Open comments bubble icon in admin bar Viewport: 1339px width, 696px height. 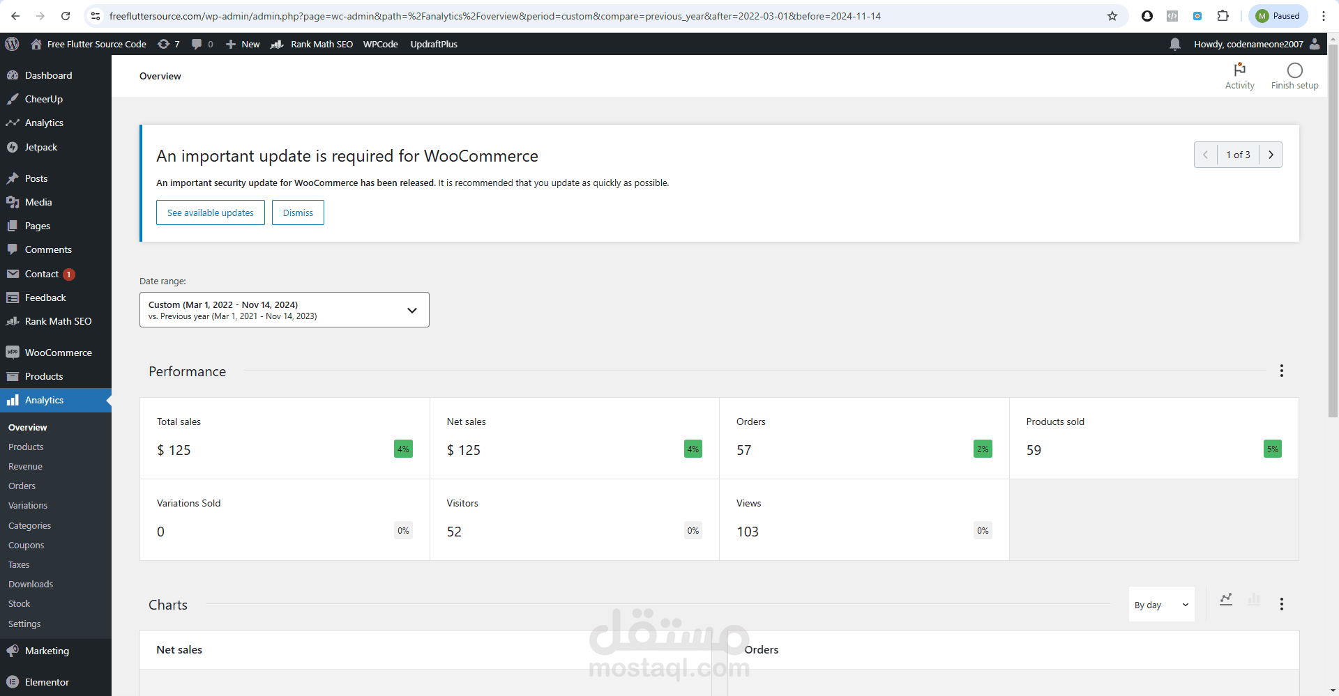click(x=202, y=44)
